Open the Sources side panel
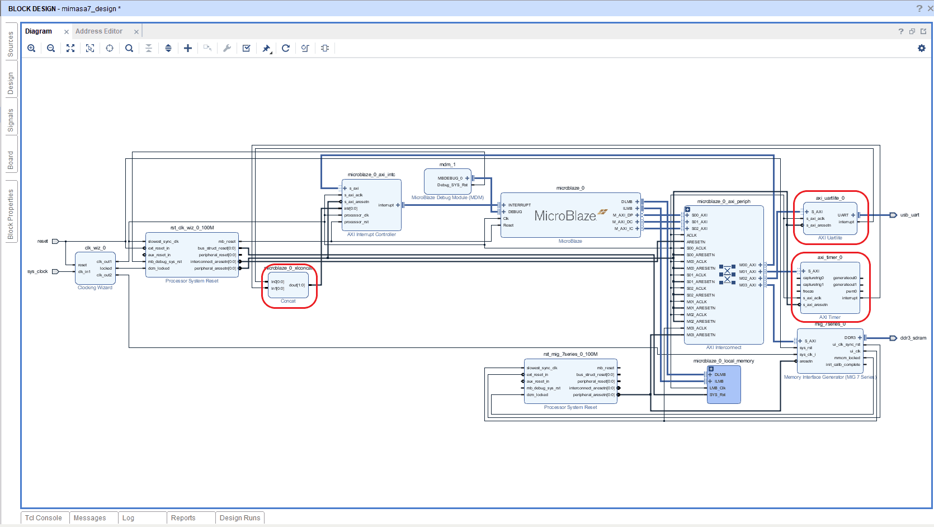 click(x=11, y=44)
